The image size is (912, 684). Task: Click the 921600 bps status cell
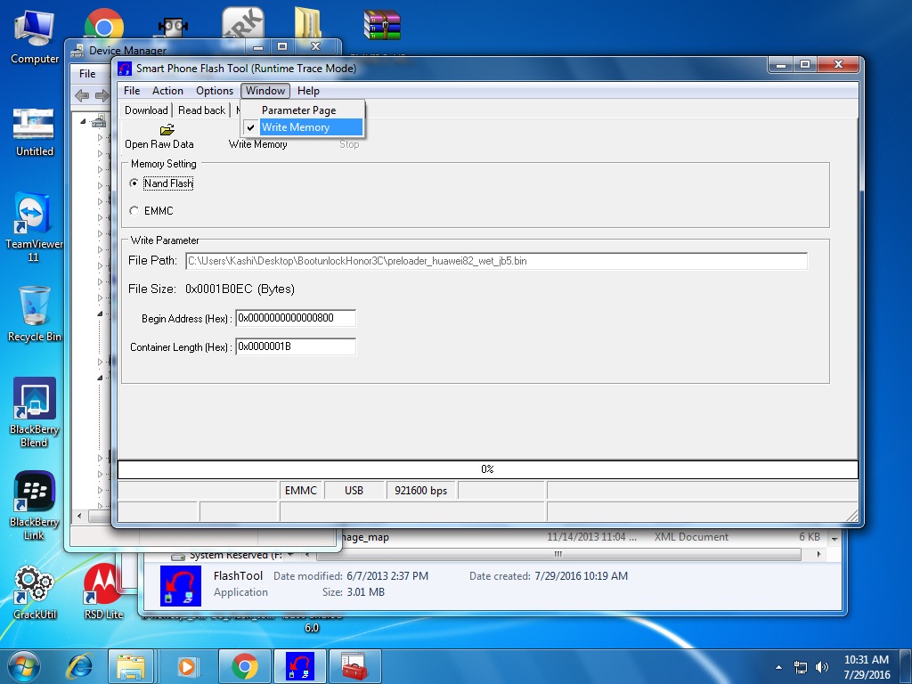(421, 491)
